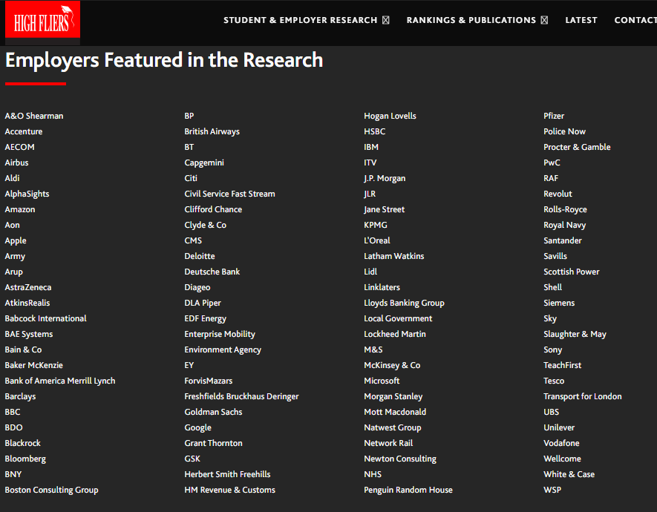
Task: Select Environment Agency employer name
Action: [x=223, y=349]
